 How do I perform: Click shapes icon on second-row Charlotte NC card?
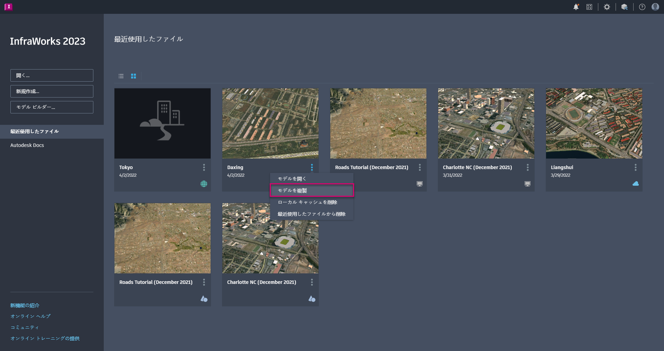312,299
